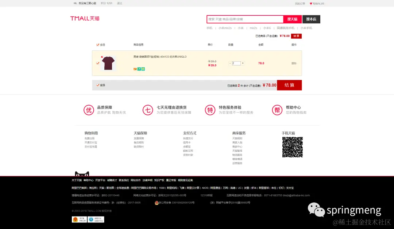
Task: Click the 搜本店 search button
Action: coord(311,19)
